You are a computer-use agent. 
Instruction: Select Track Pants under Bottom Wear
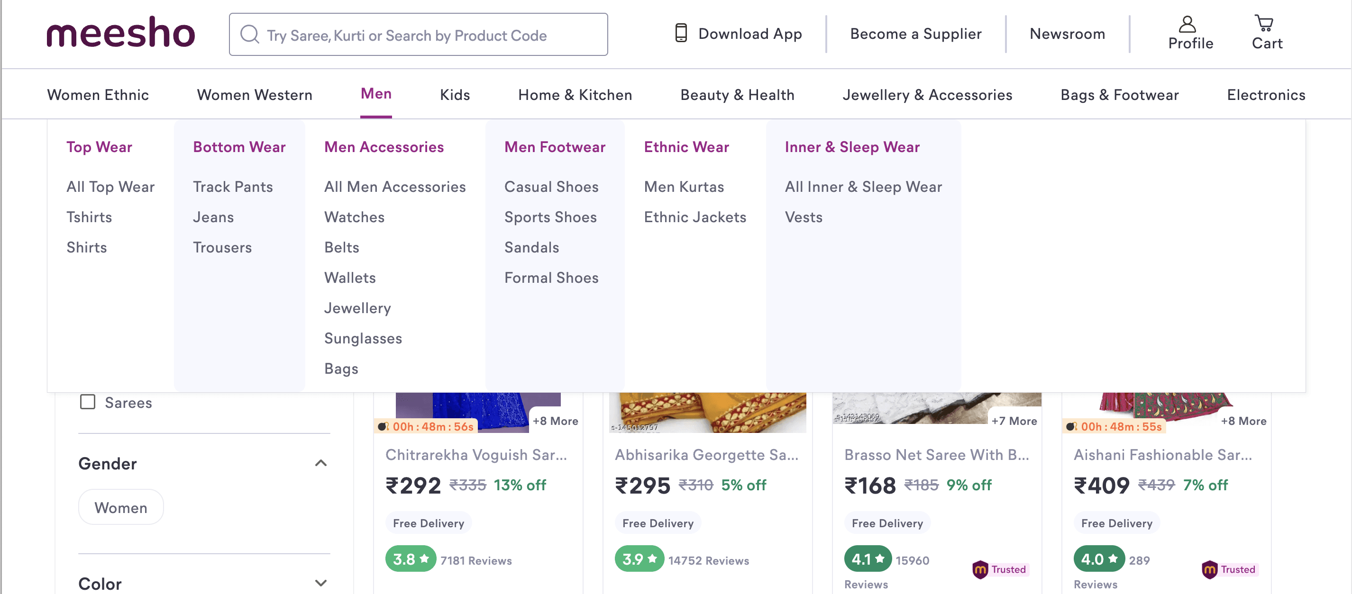232,187
